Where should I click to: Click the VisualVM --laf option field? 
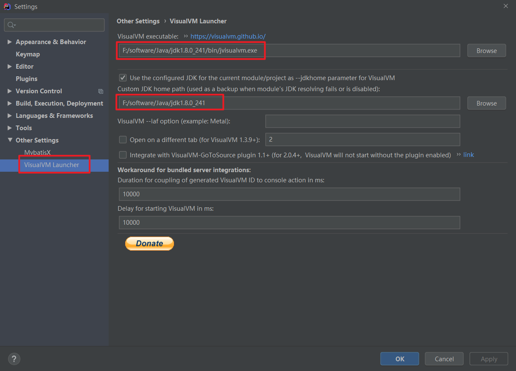[x=363, y=121]
